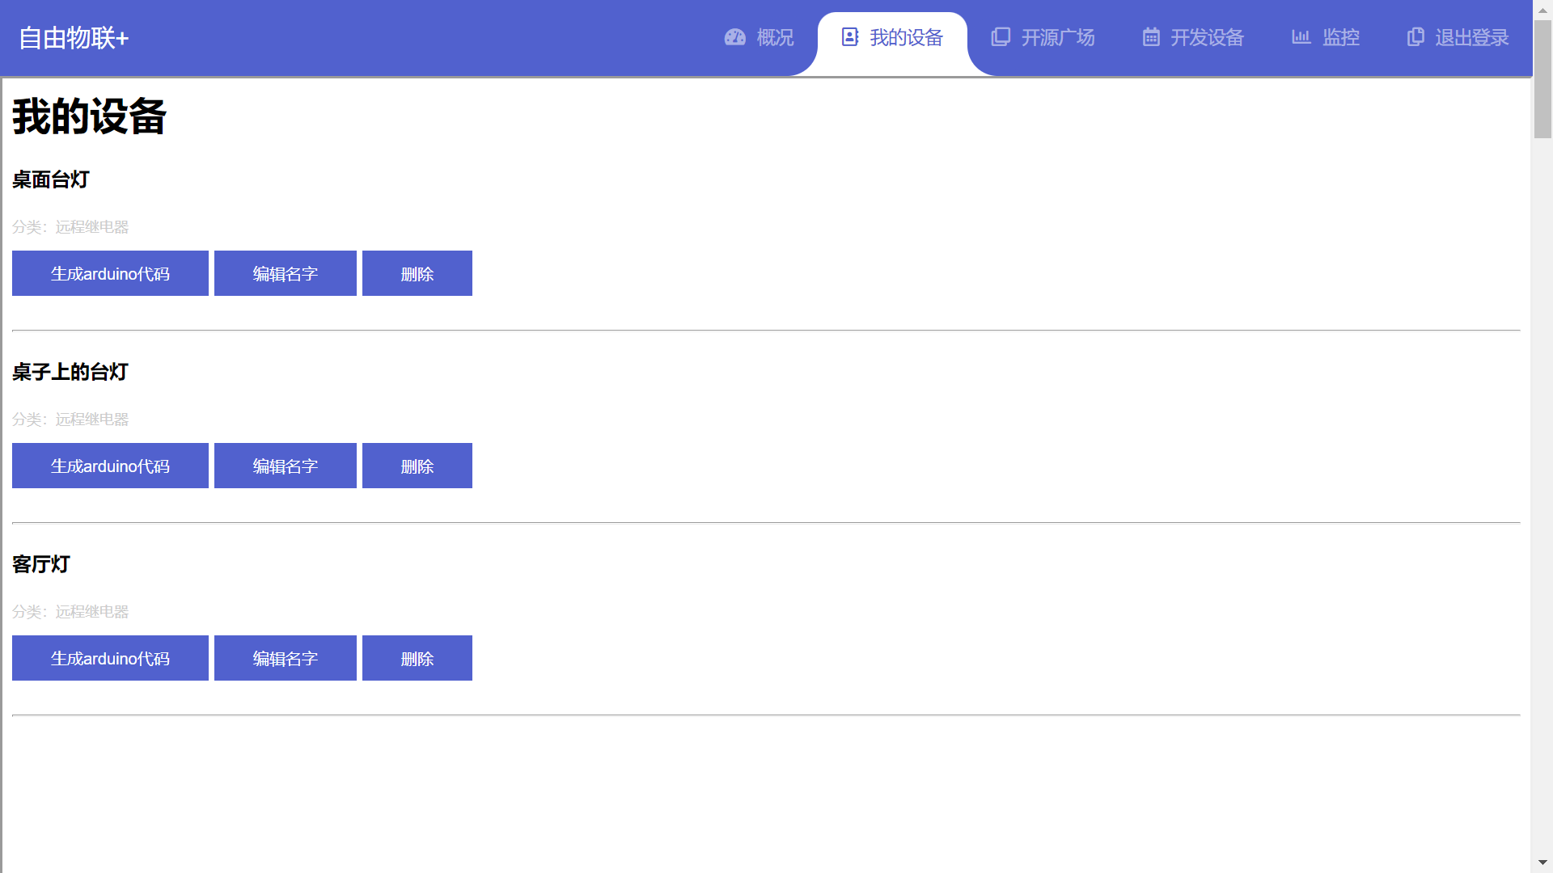Delete the 客厅灯 device
Image resolution: width=1553 pixels, height=873 pixels.
[x=417, y=658]
